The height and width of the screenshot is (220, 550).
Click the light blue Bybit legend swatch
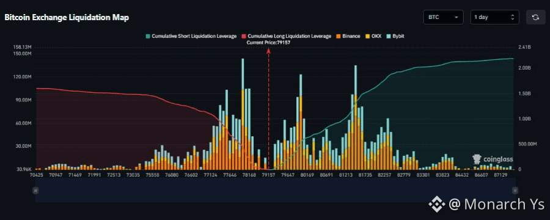point(388,36)
